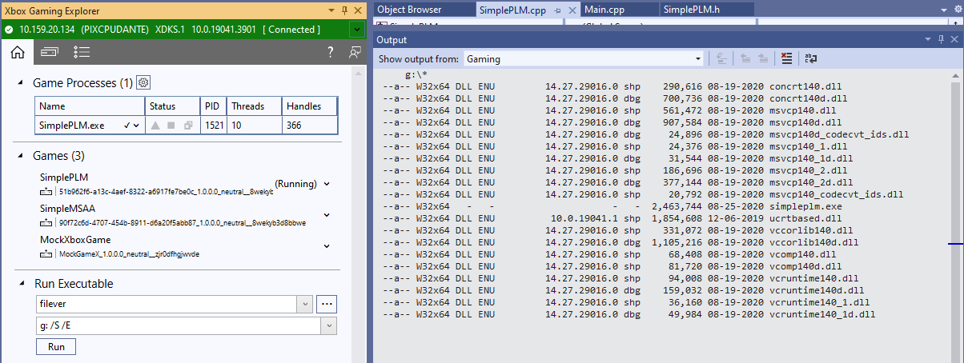964x363 pixels.
Task: Go to previous message in Output
Action: (745, 58)
